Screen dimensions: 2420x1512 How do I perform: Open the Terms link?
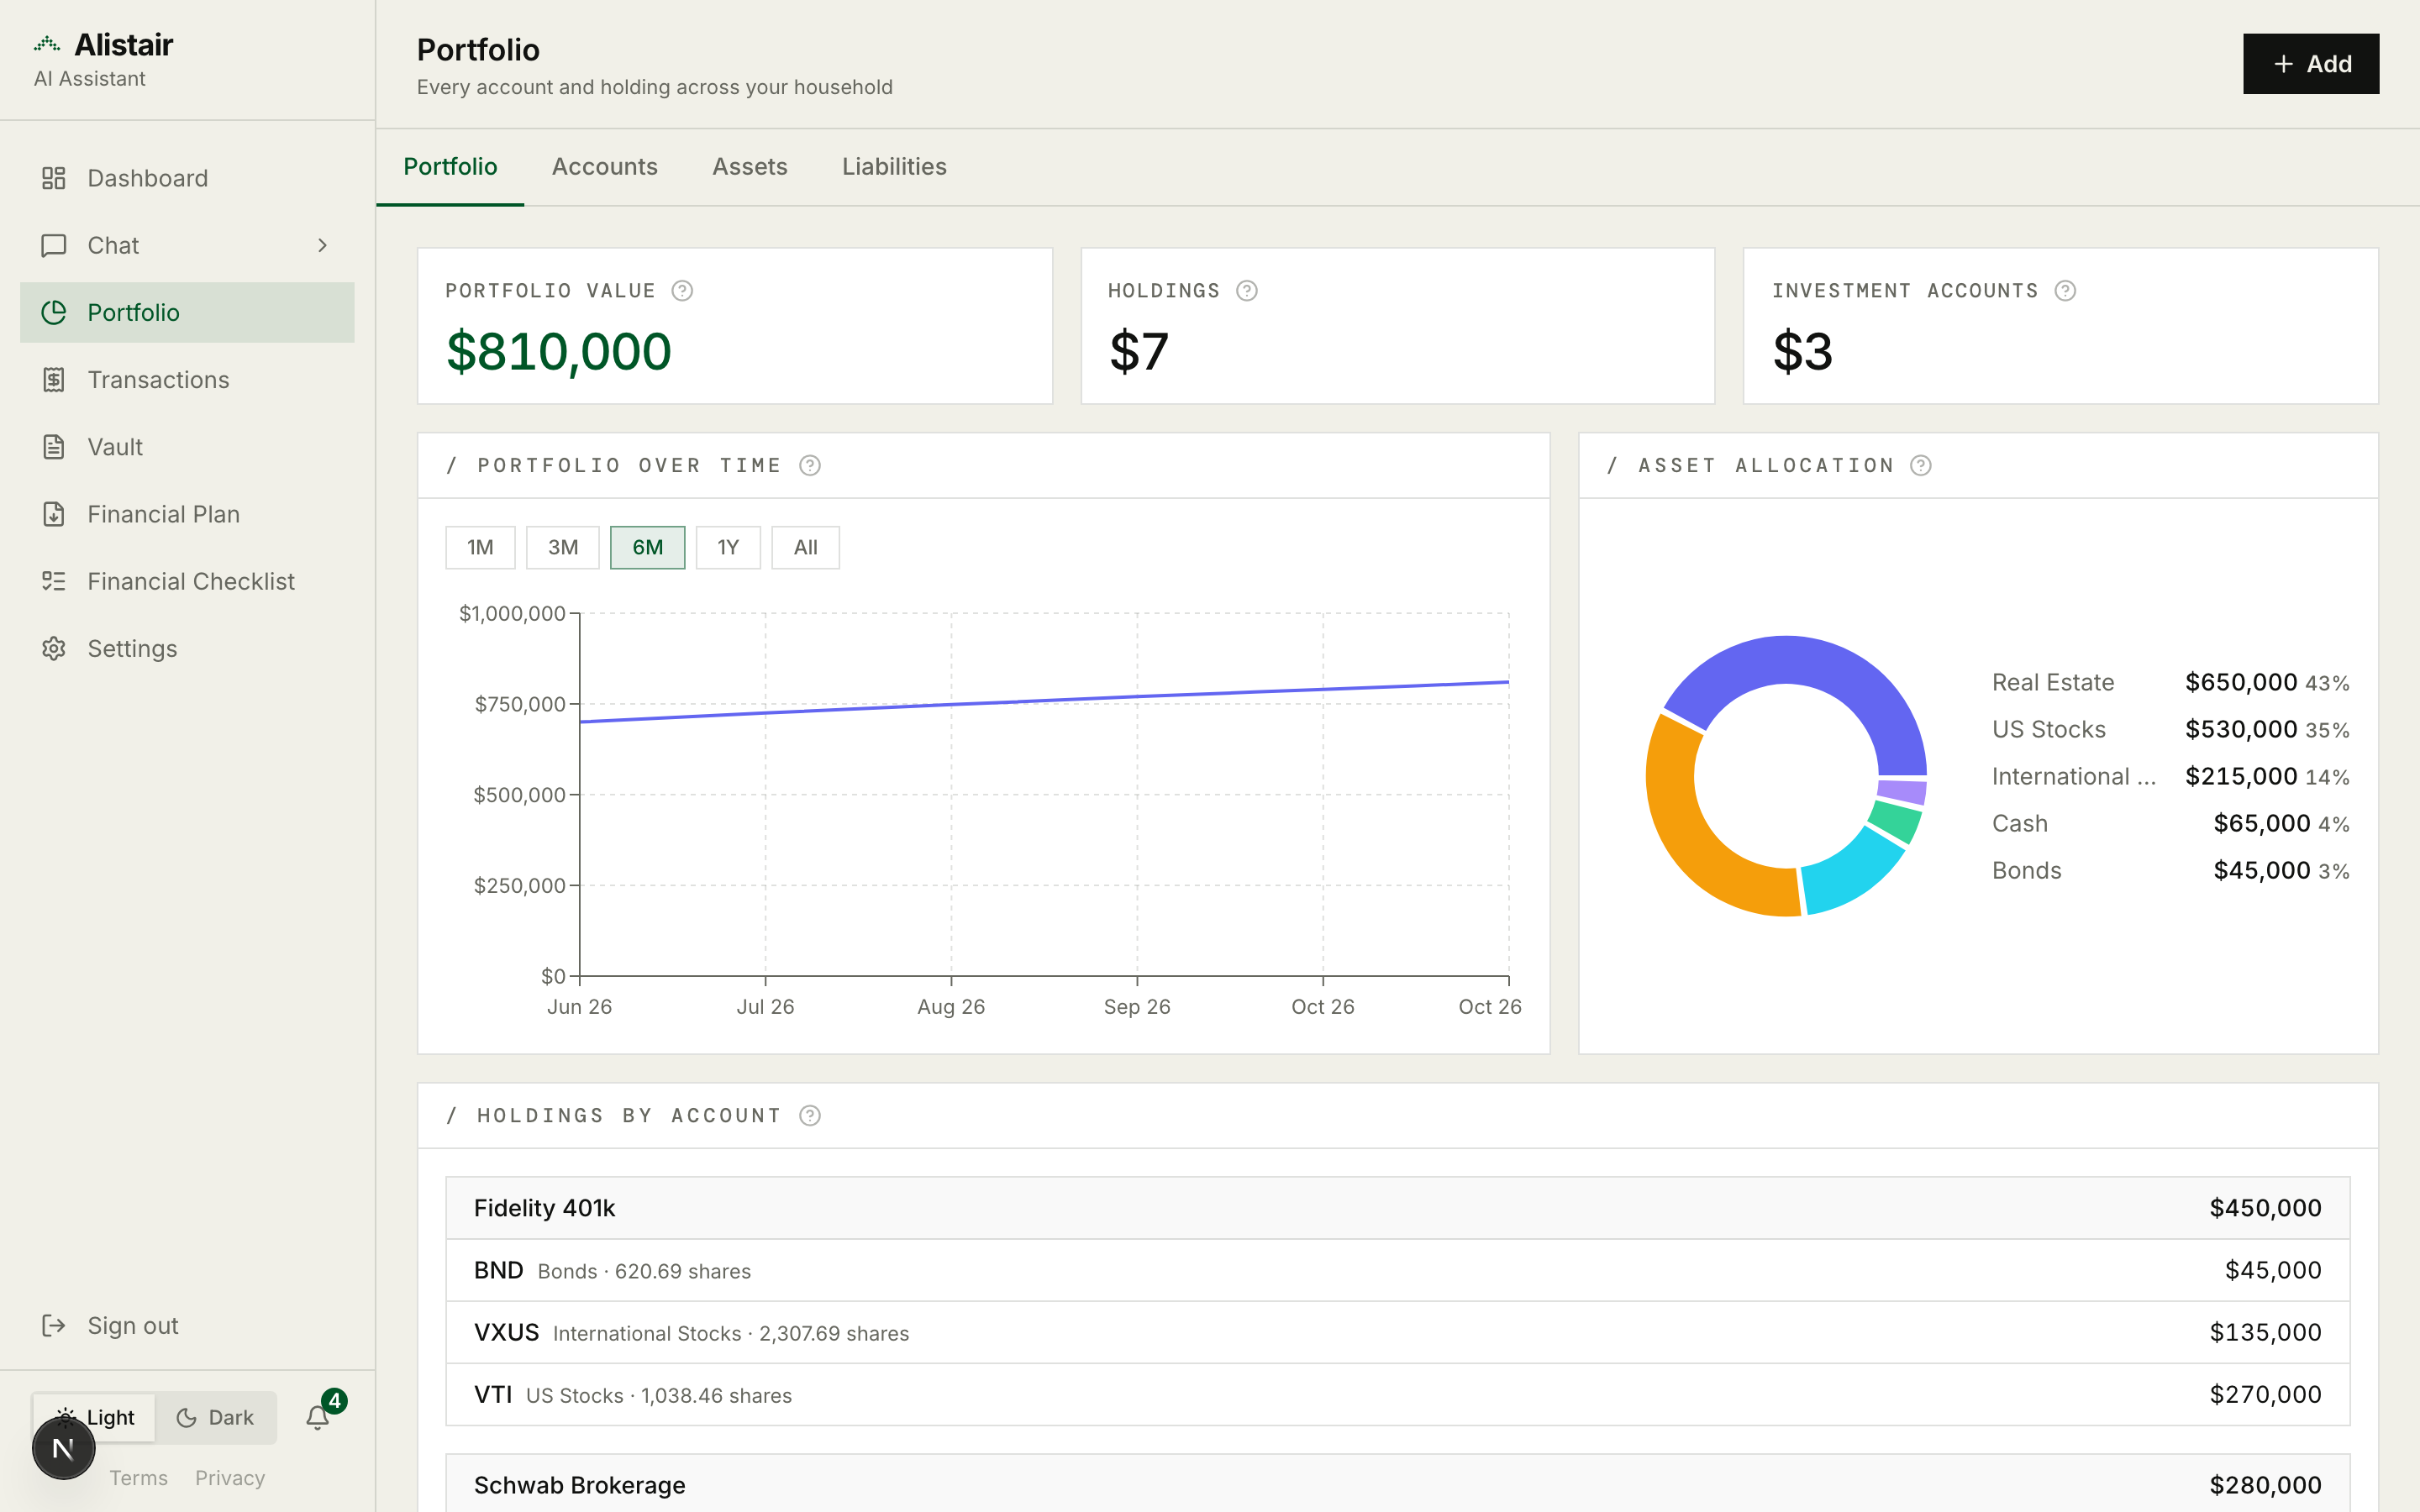(x=138, y=1478)
